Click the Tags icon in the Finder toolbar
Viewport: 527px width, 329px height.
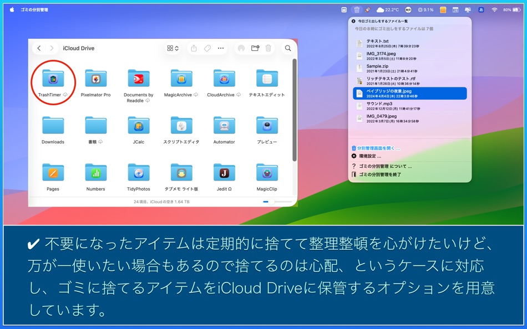207,48
